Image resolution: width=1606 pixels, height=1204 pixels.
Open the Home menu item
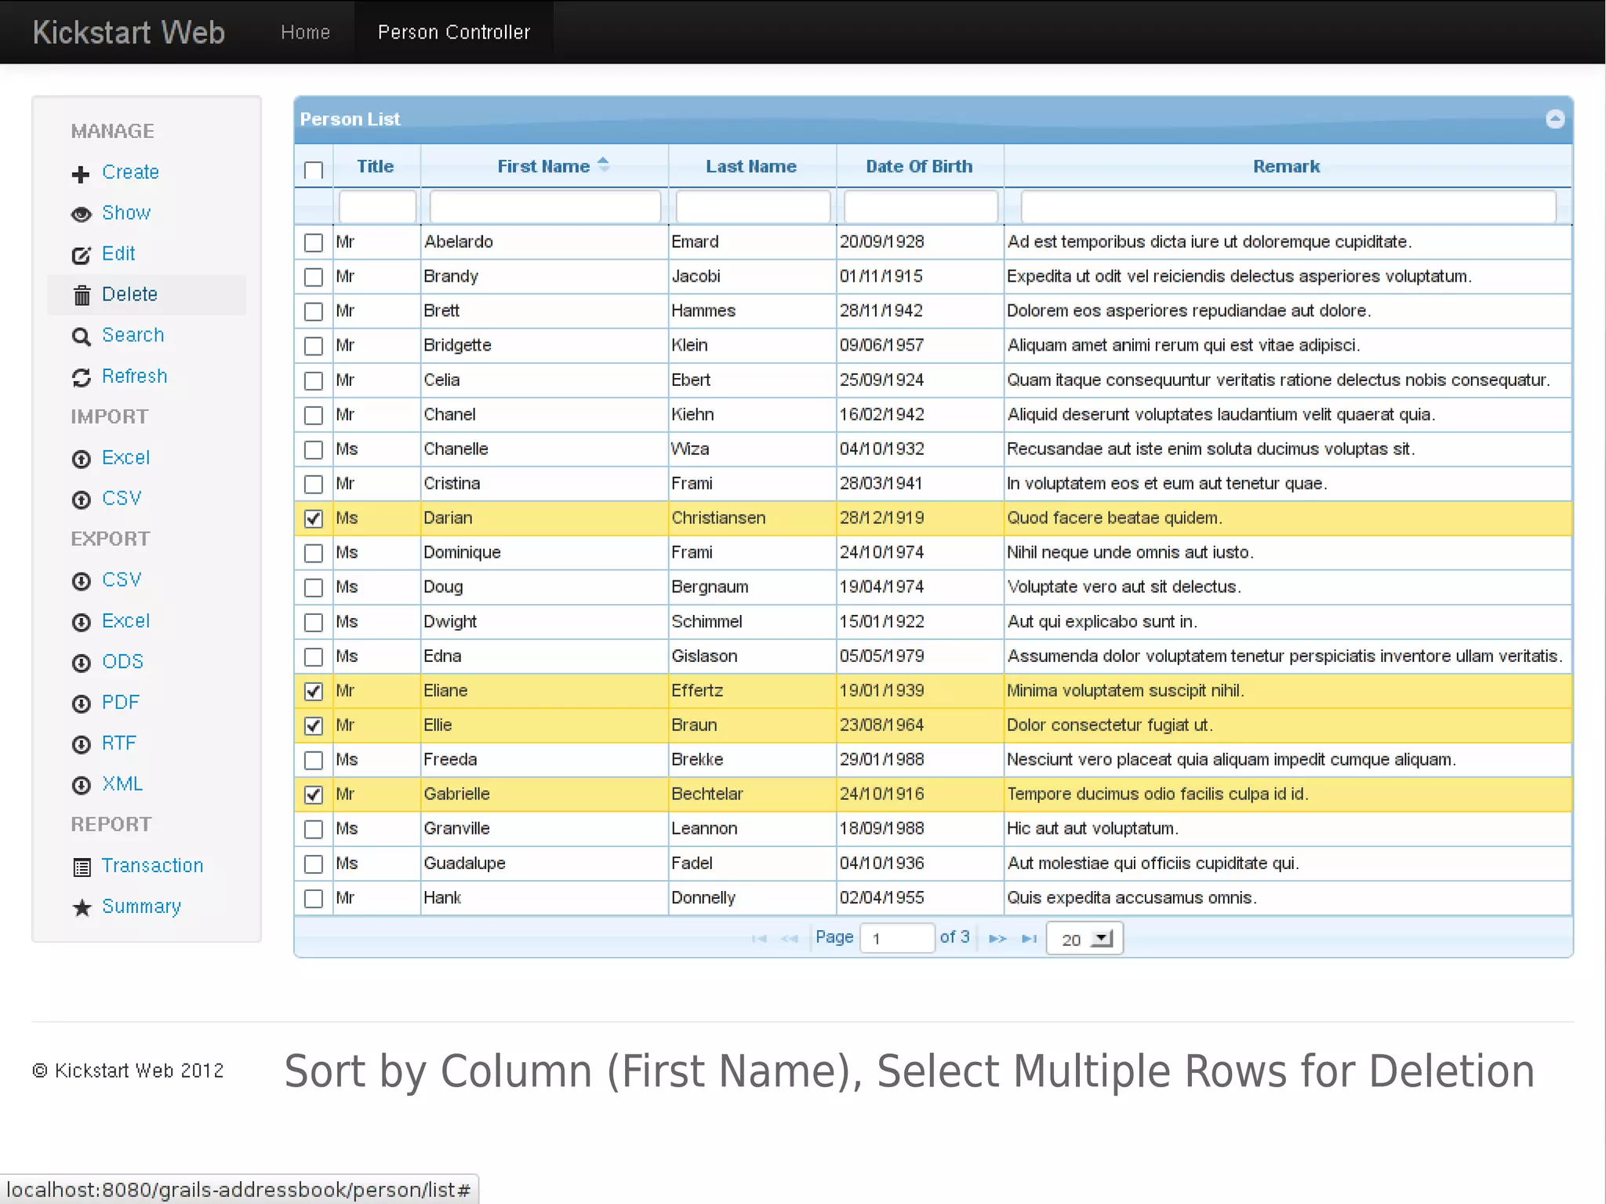point(305,32)
